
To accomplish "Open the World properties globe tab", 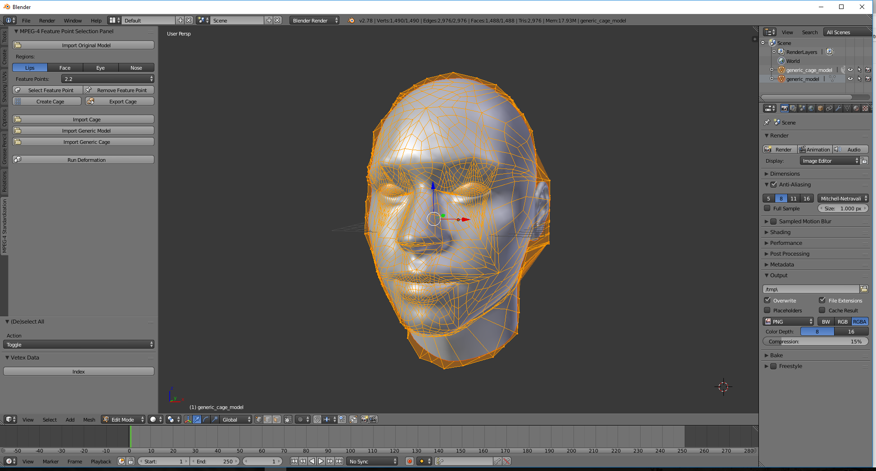I will tap(811, 108).
